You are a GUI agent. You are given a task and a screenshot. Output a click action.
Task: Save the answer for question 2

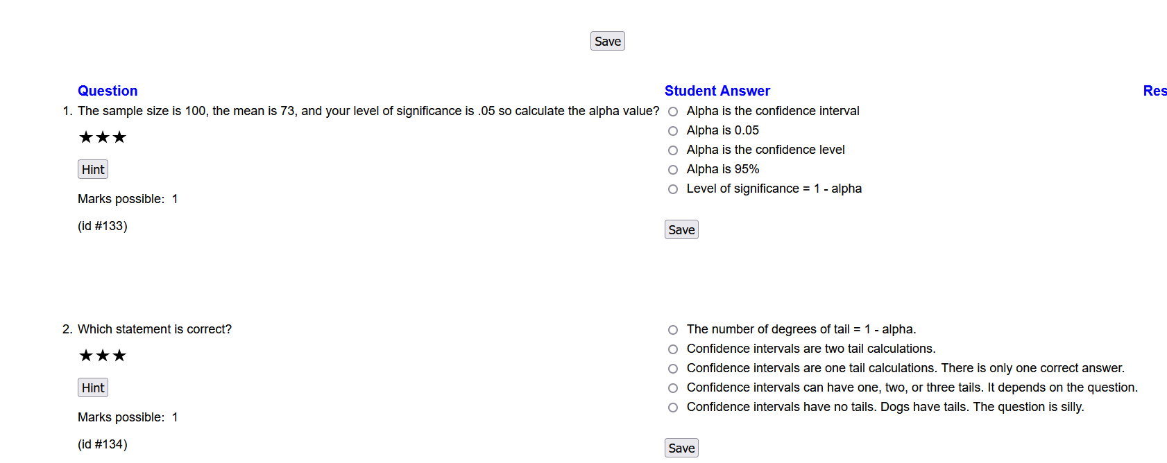[681, 447]
